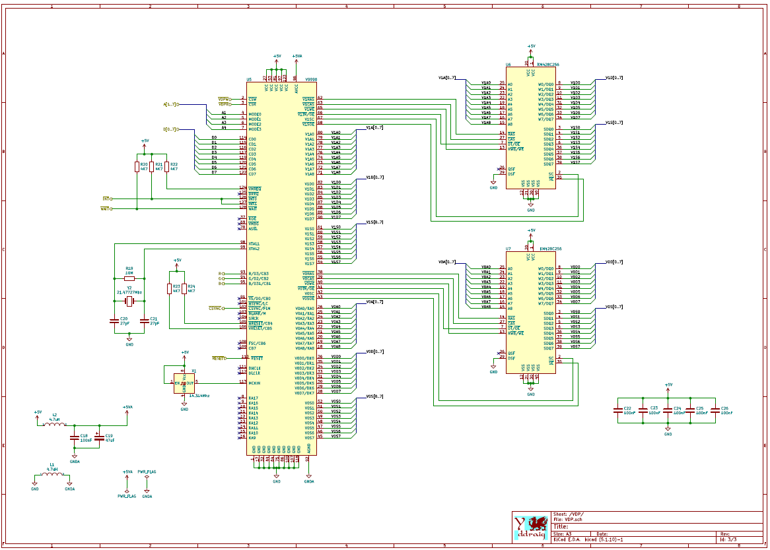Select resistor R19 10M symbol
The height and width of the screenshot is (550, 770).
[129, 278]
